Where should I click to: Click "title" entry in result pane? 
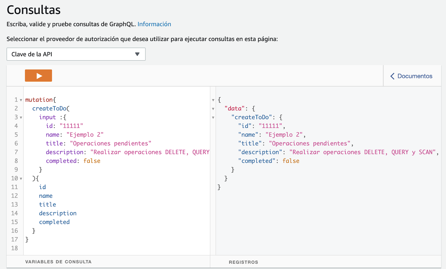[x=296, y=143]
